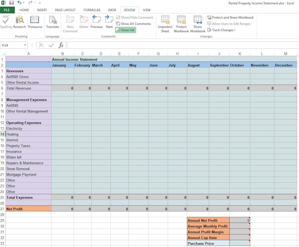Open the Track Changes dropdown
The image size is (299, 247).
[221, 30]
